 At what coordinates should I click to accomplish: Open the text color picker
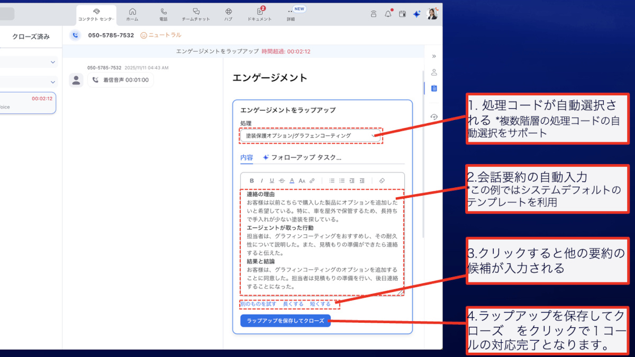[292, 180]
